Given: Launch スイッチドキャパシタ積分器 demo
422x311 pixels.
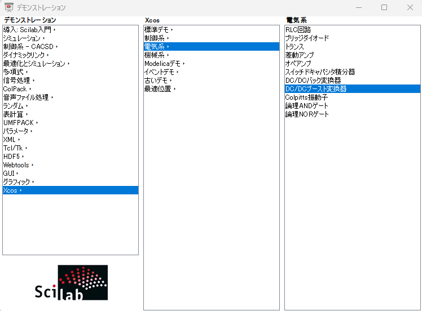Looking at the screenshot, I should click(x=353, y=72).
